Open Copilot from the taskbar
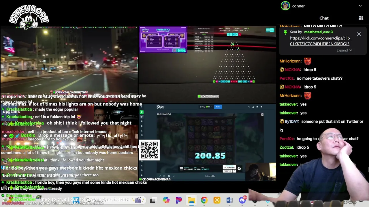The width and height of the screenshot is (369, 207). click(x=166, y=200)
